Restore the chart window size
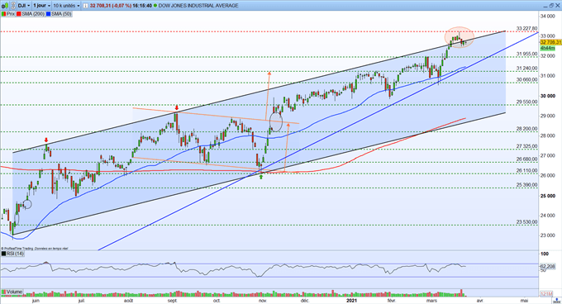This screenshot has width=562, height=304. [551, 6]
